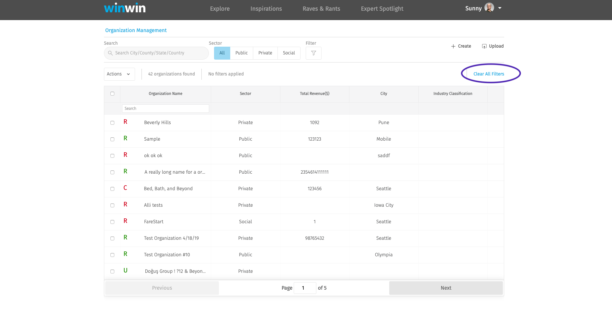The width and height of the screenshot is (612, 324).
Task: Click the U status icon beside Doğuş Group
Action: tap(125, 271)
